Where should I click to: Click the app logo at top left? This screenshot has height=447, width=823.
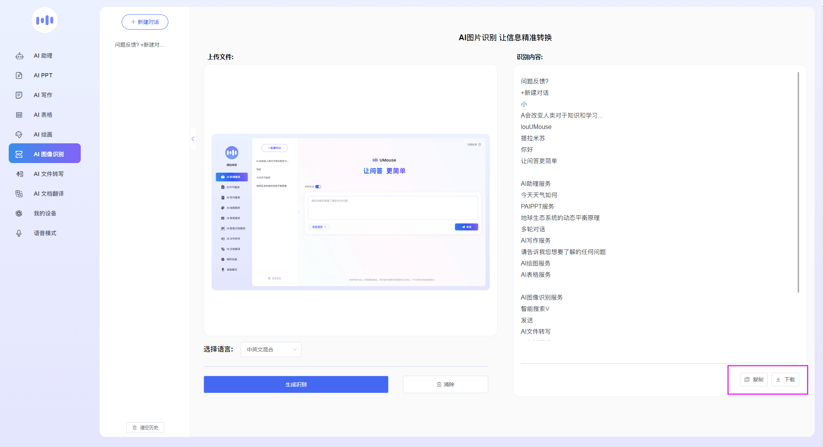(x=45, y=20)
